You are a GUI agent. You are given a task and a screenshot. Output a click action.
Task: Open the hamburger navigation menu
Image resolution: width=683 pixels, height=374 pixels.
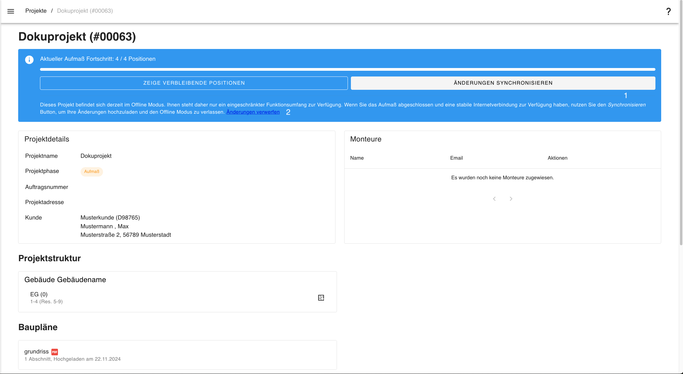[11, 11]
